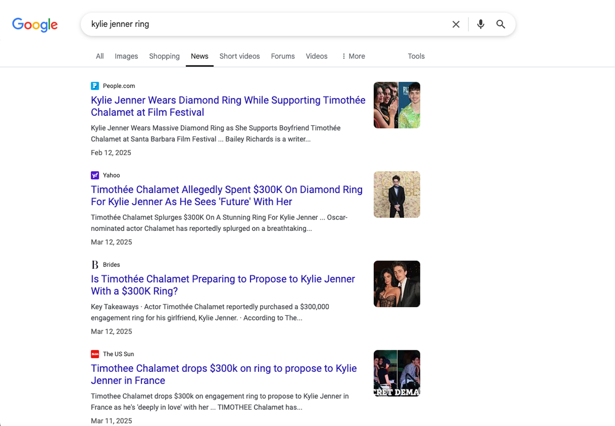
Task: Click the Google logo
Action: 35,24
